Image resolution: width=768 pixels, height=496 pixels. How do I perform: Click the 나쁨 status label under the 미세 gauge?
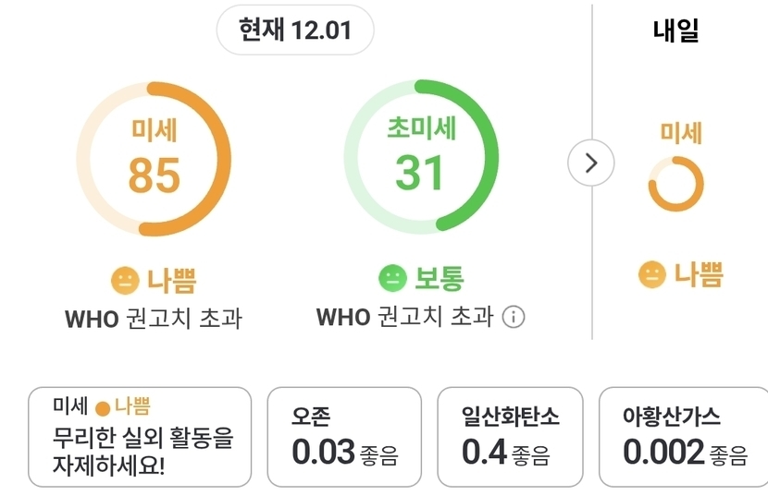pos(171,279)
